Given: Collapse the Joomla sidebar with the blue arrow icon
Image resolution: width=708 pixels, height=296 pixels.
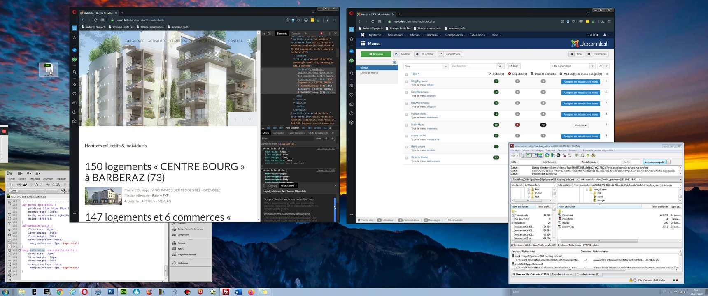Looking at the screenshot, I should (394, 62).
